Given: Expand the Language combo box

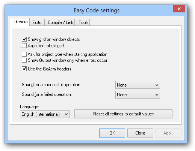Looking at the screenshot, I should pyautogui.click(x=45, y=114).
